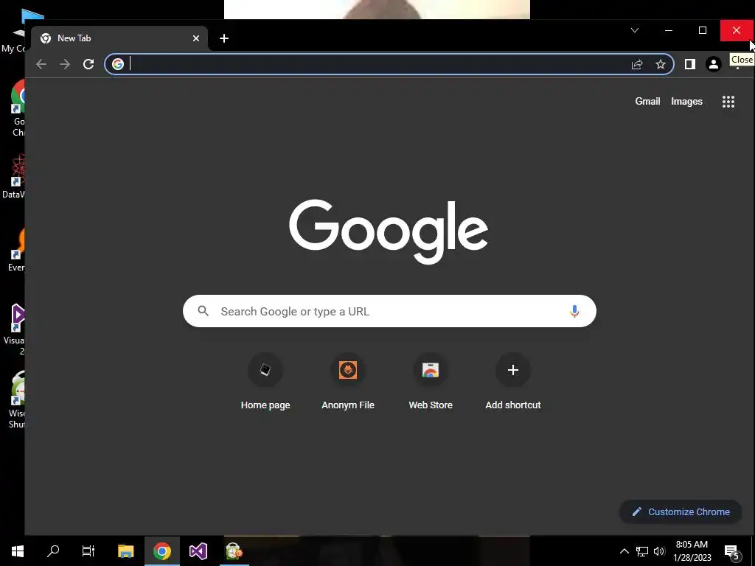
Task: Reload the page with the refresh icon
Action: point(88,64)
